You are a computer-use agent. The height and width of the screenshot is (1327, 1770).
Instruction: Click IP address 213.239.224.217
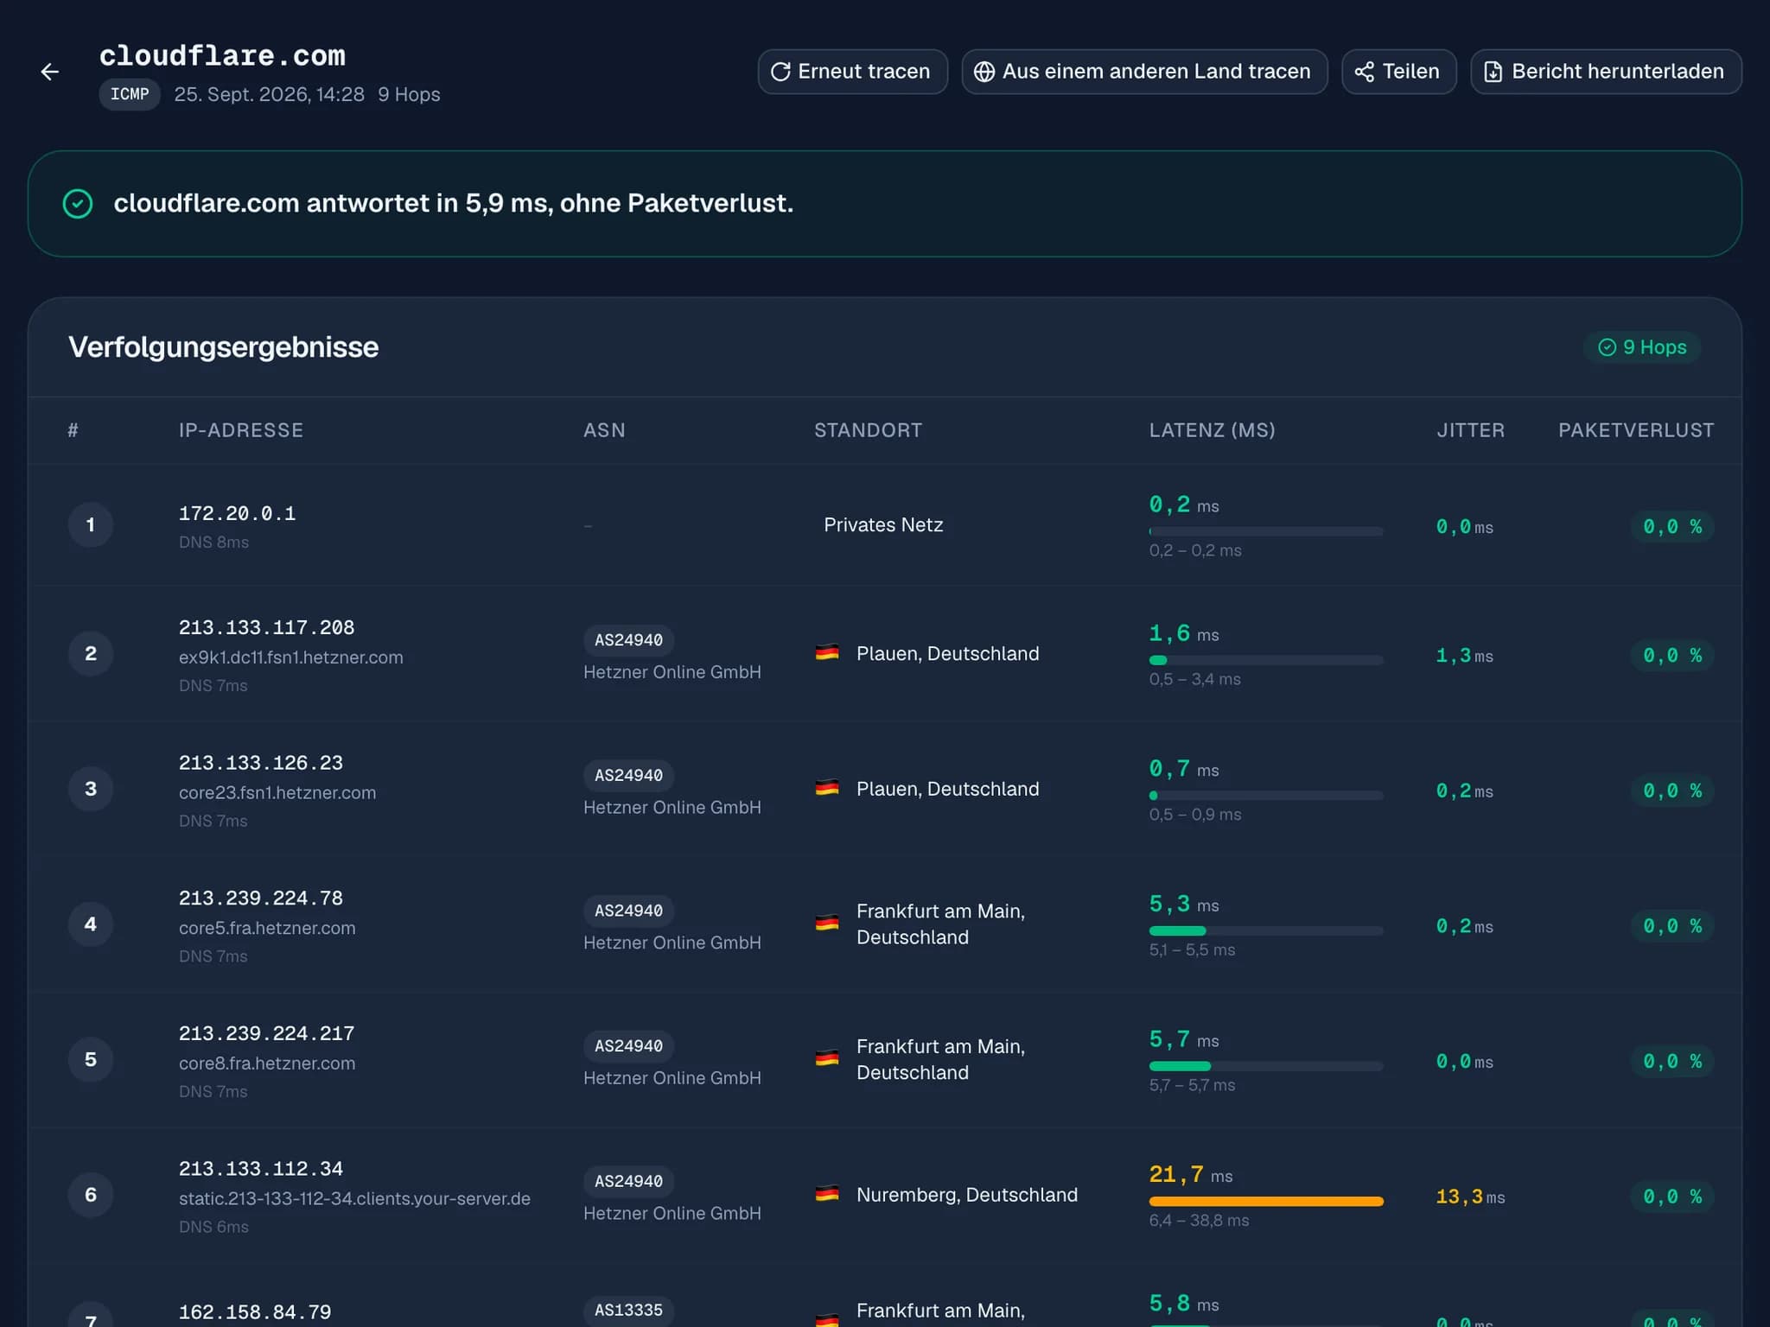coord(266,1034)
